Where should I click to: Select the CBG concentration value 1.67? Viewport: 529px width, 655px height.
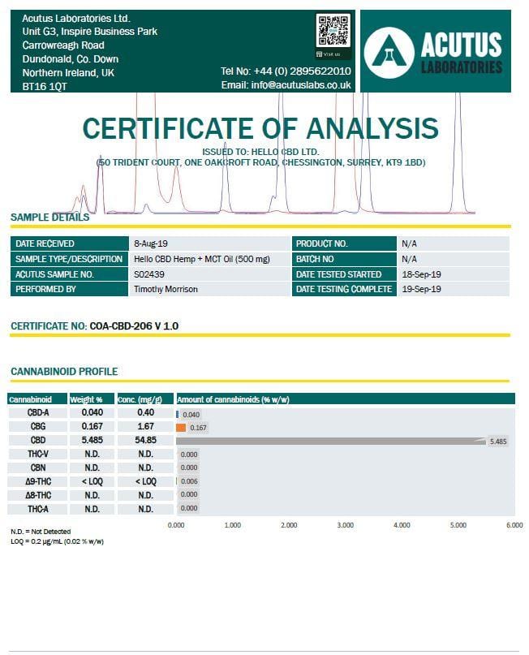[146, 426]
